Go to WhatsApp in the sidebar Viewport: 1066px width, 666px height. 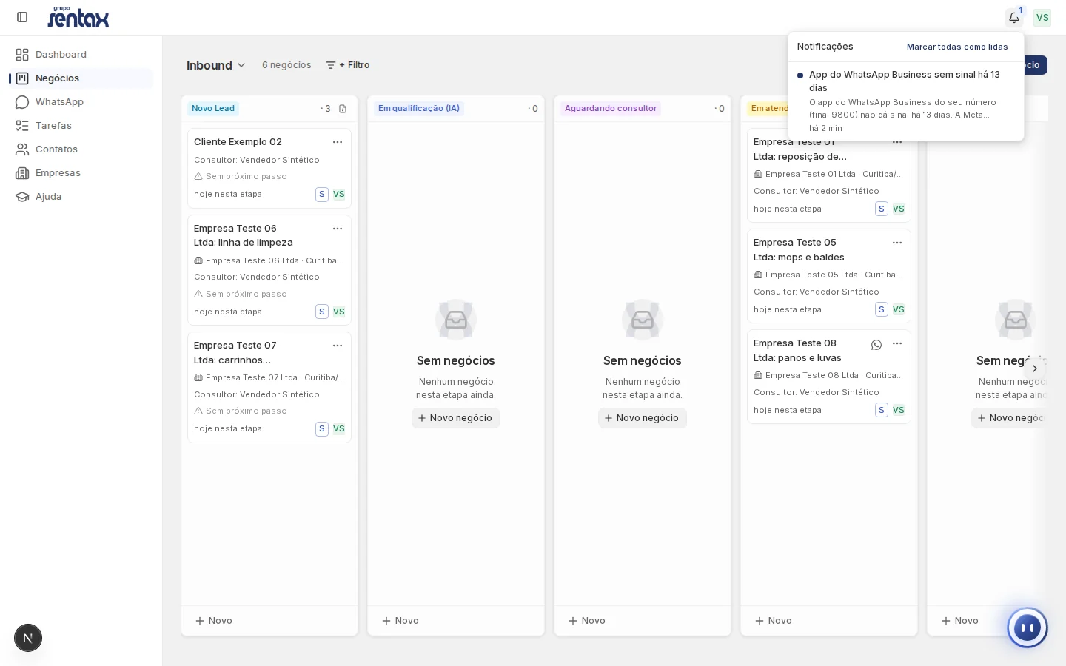point(81,102)
